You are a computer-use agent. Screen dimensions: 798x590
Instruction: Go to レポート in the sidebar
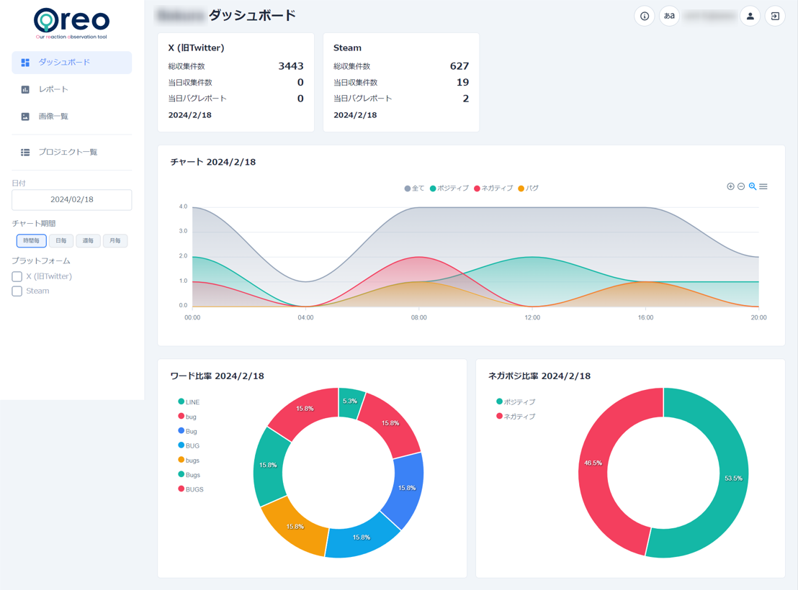point(53,89)
